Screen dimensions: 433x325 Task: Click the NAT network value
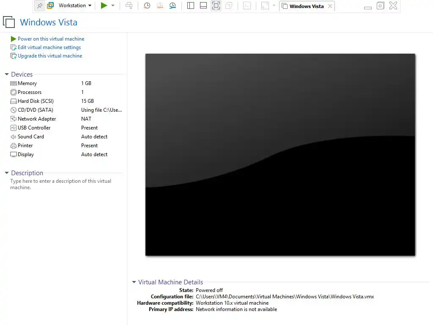click(86, 118)
